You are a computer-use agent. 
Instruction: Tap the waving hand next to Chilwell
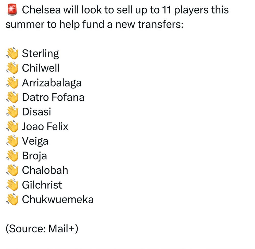coord(12,68)
